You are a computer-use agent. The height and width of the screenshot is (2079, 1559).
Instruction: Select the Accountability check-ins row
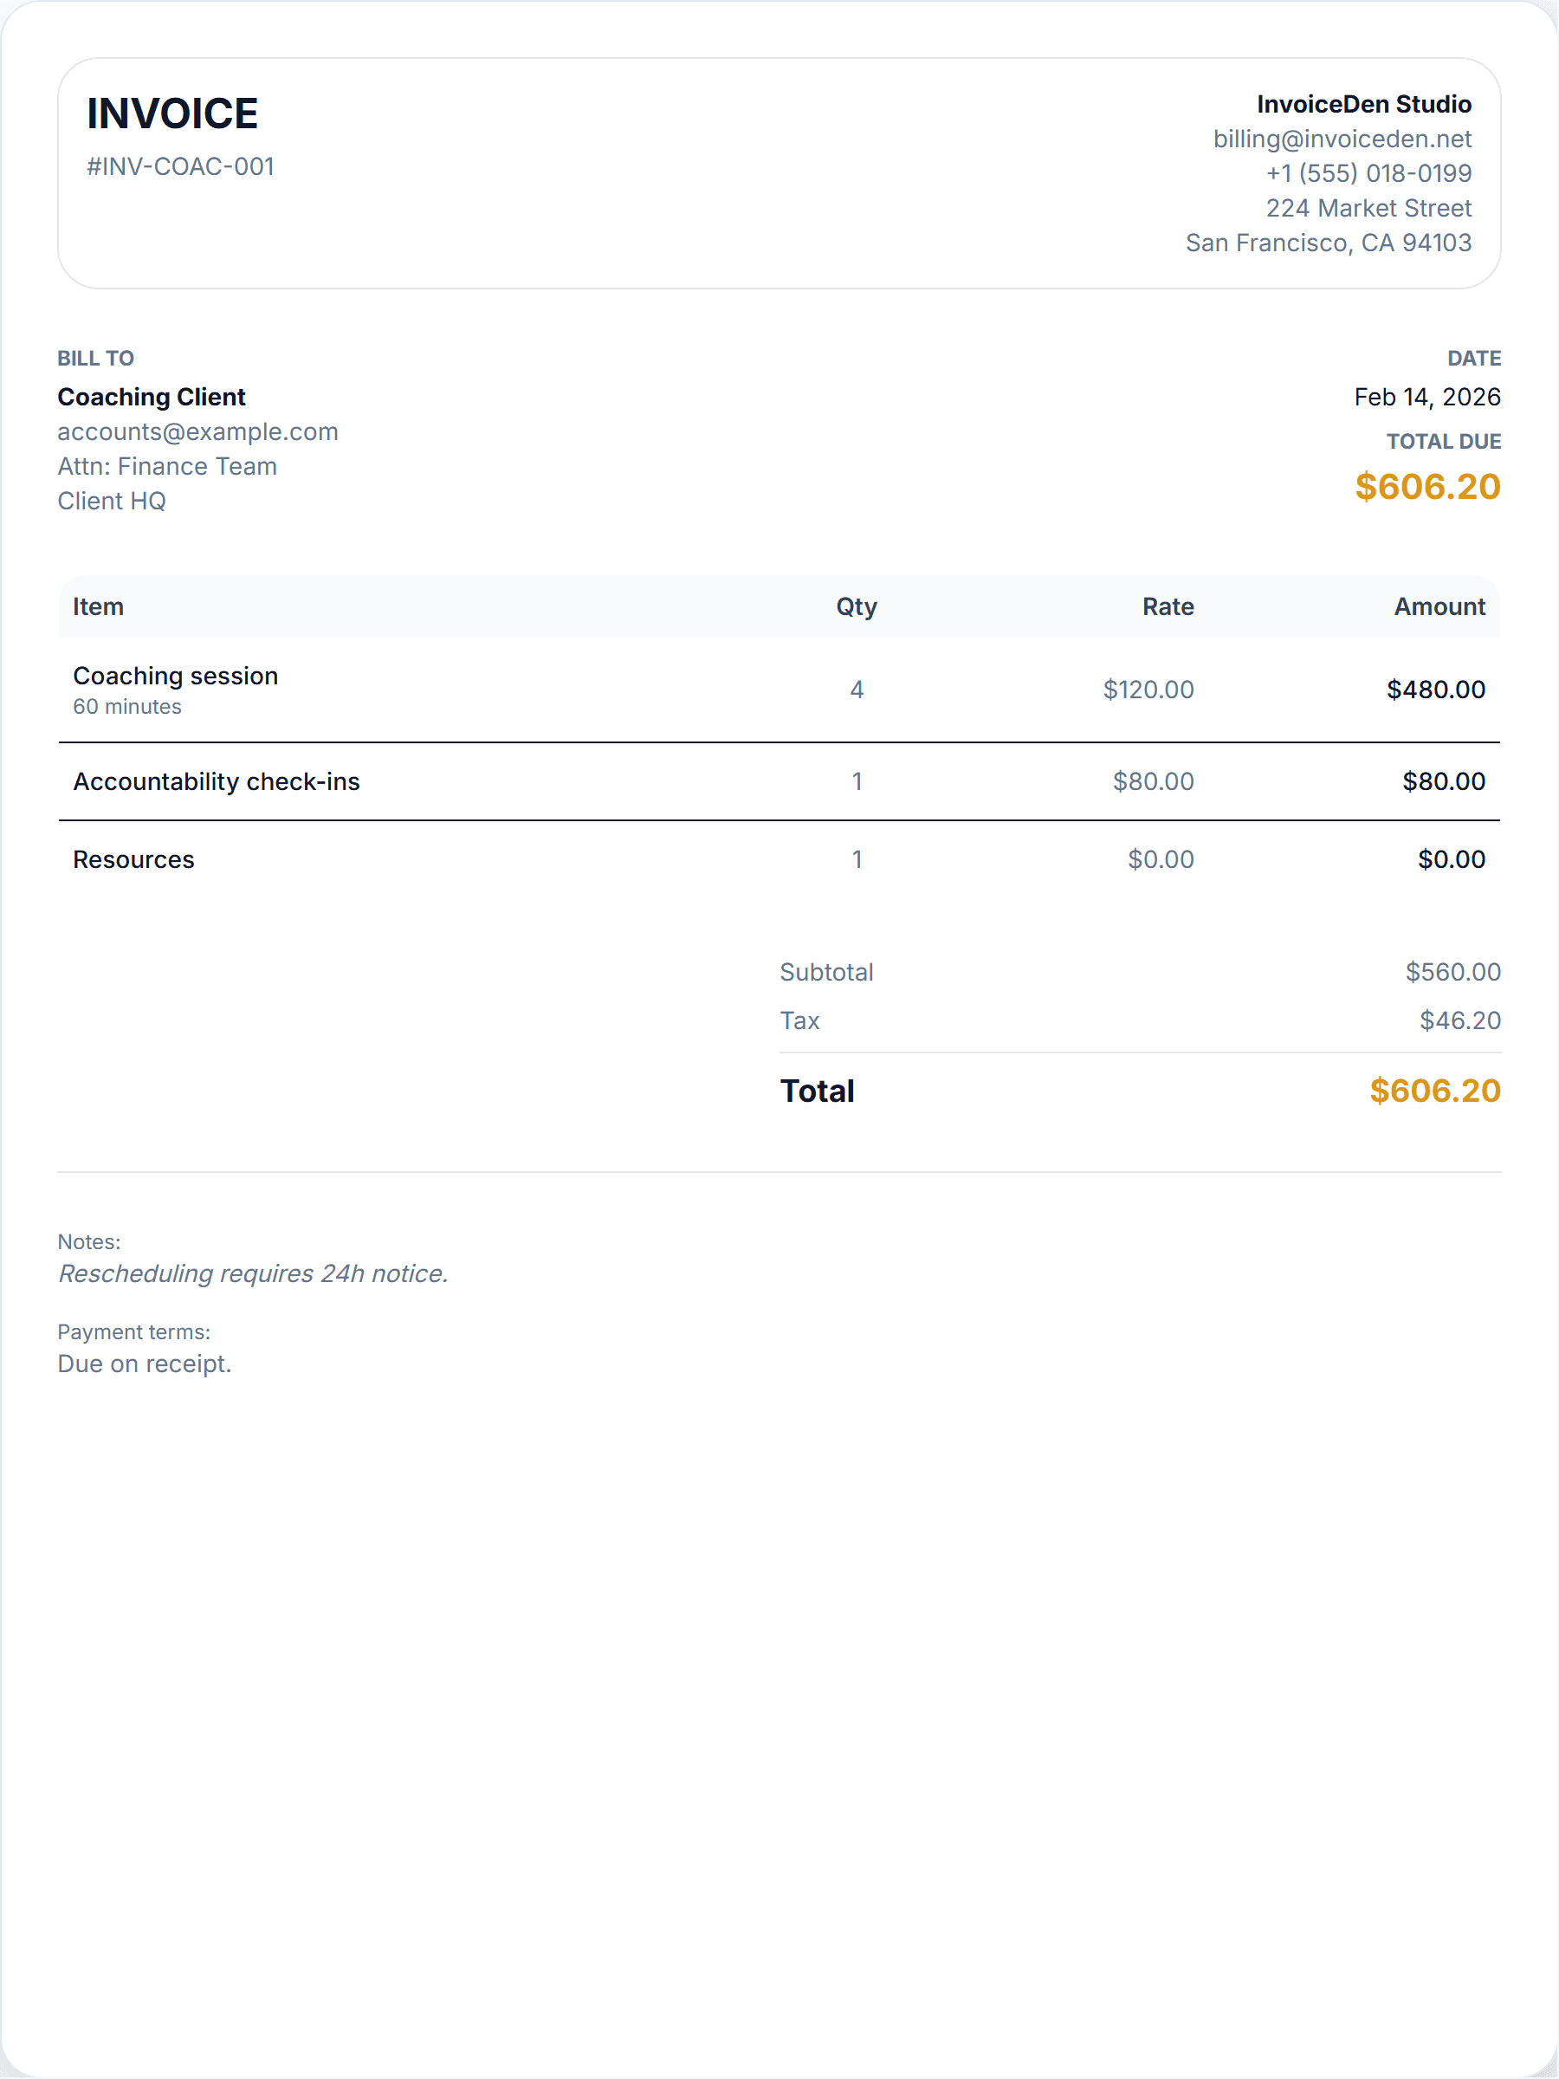217,782
